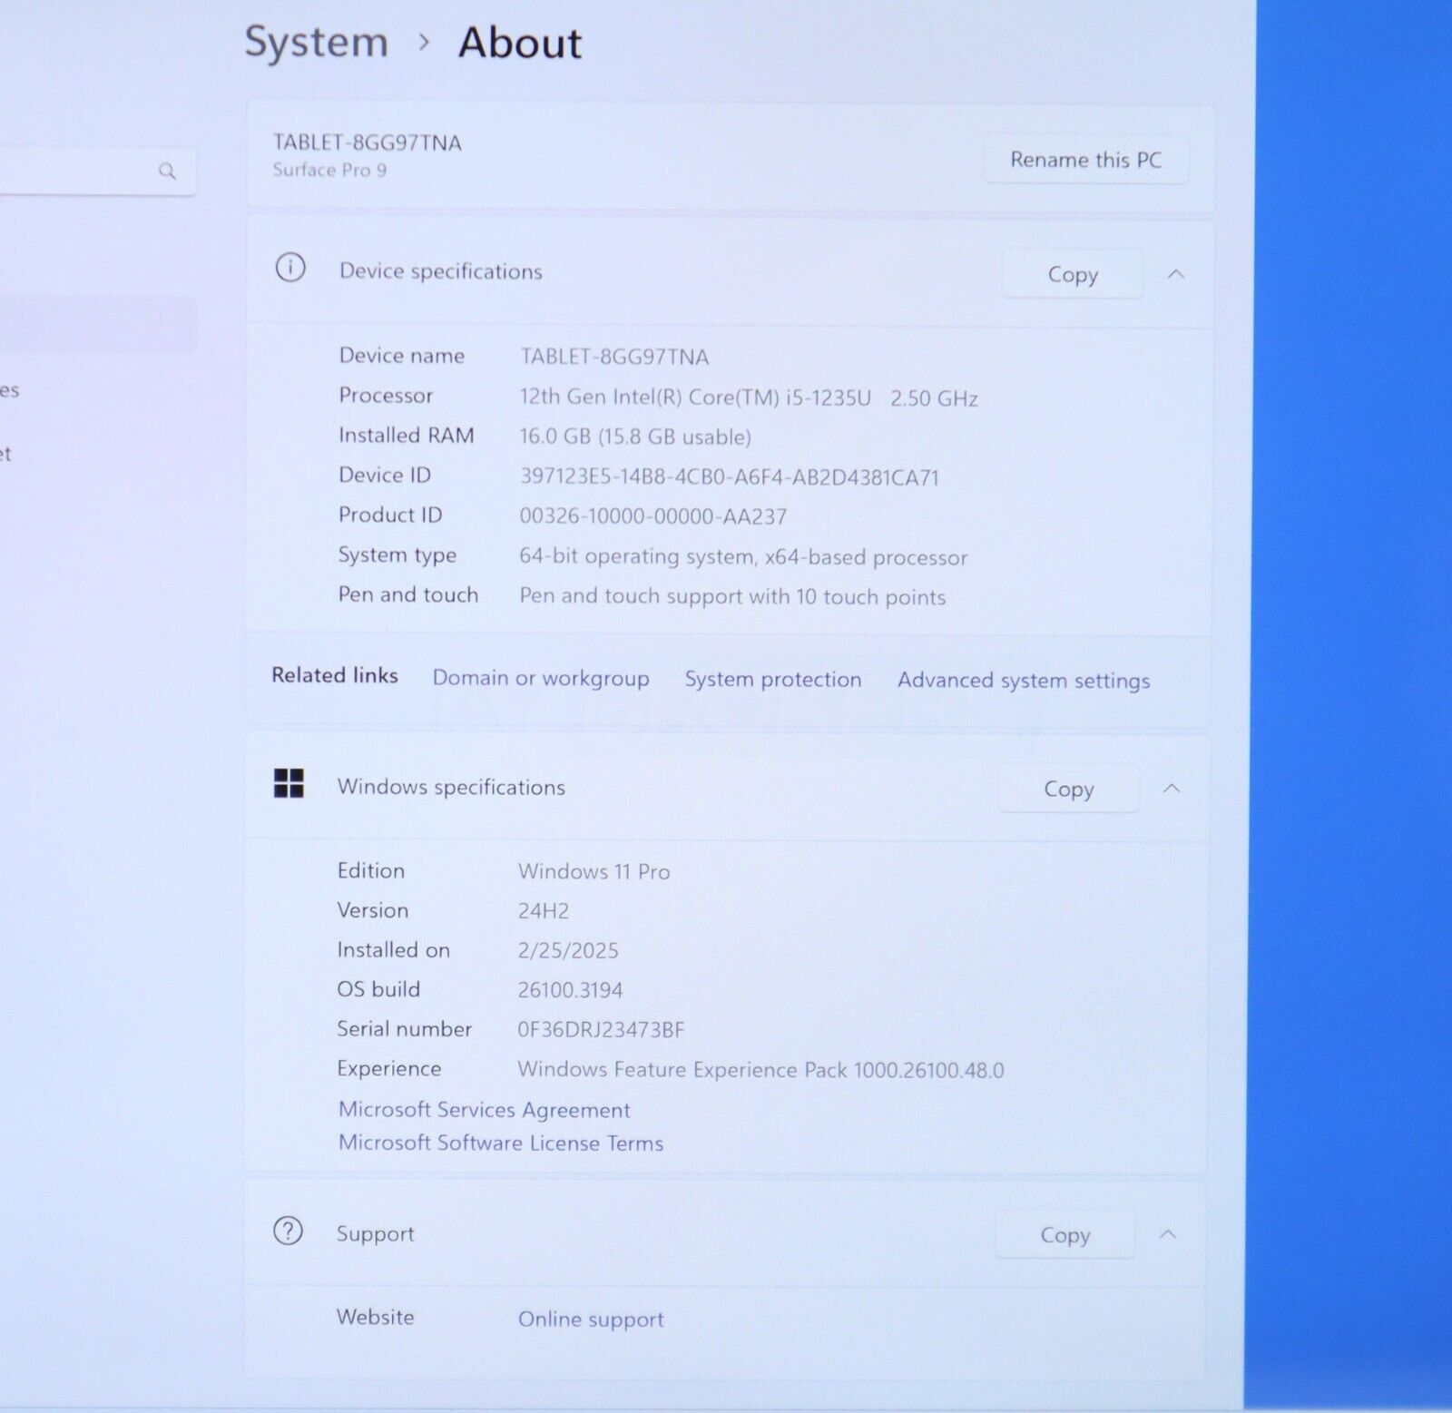Viewport: 1452px width, 1413px height.
Task: Open Microsoft Software License Terms
Action: click(x=501, y=1143)
